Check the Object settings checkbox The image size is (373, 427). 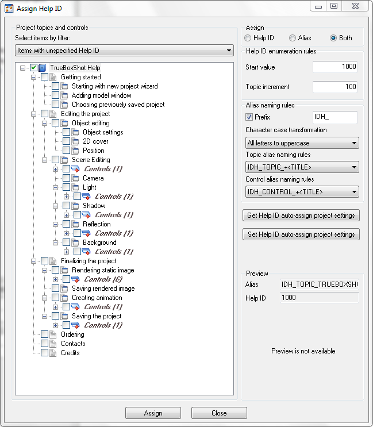click(x=67, y=132)
